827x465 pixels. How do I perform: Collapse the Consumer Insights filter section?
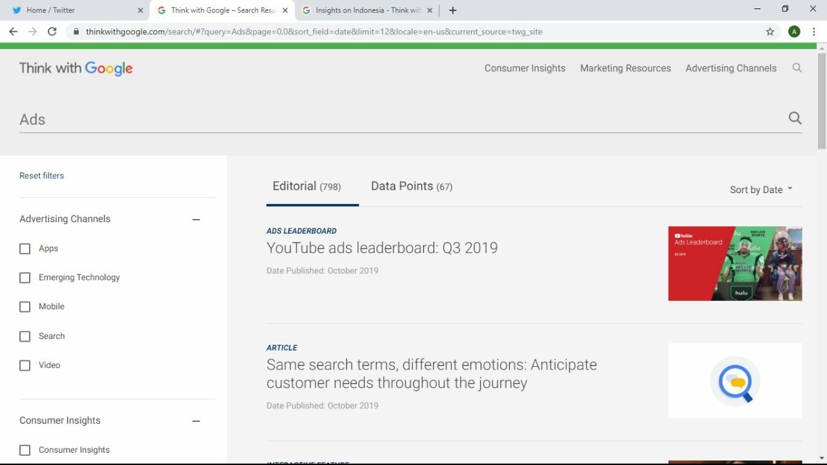click(x=196, y=421)
